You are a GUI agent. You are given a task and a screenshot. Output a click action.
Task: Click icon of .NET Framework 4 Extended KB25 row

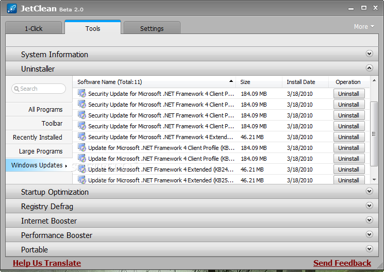82,180
